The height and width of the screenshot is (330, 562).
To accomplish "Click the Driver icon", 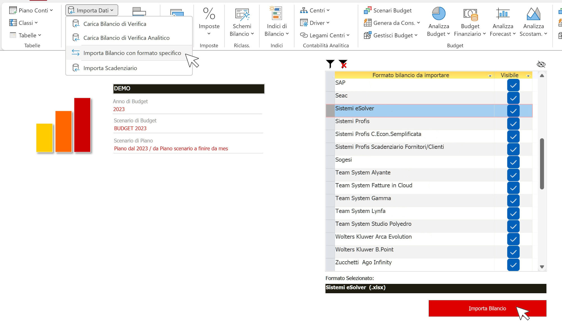I will tap(304, 23).
